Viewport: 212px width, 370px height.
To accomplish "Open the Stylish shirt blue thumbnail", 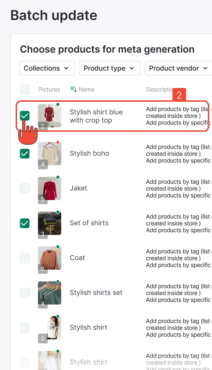I will tap(49, 117).
